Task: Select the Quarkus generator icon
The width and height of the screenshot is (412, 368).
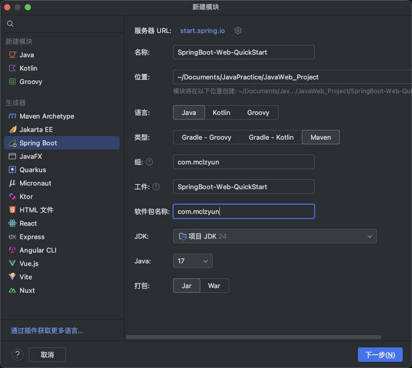Action: pos(12,170)
